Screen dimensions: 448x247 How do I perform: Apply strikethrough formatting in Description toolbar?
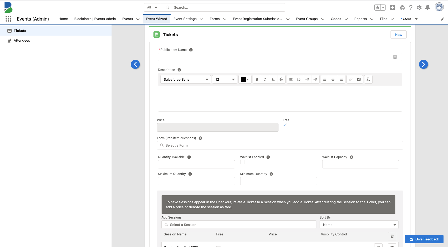pos(281,79)
